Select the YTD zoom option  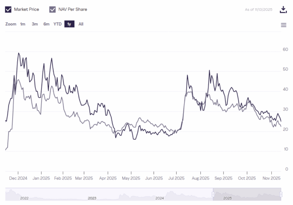[58, 24]
